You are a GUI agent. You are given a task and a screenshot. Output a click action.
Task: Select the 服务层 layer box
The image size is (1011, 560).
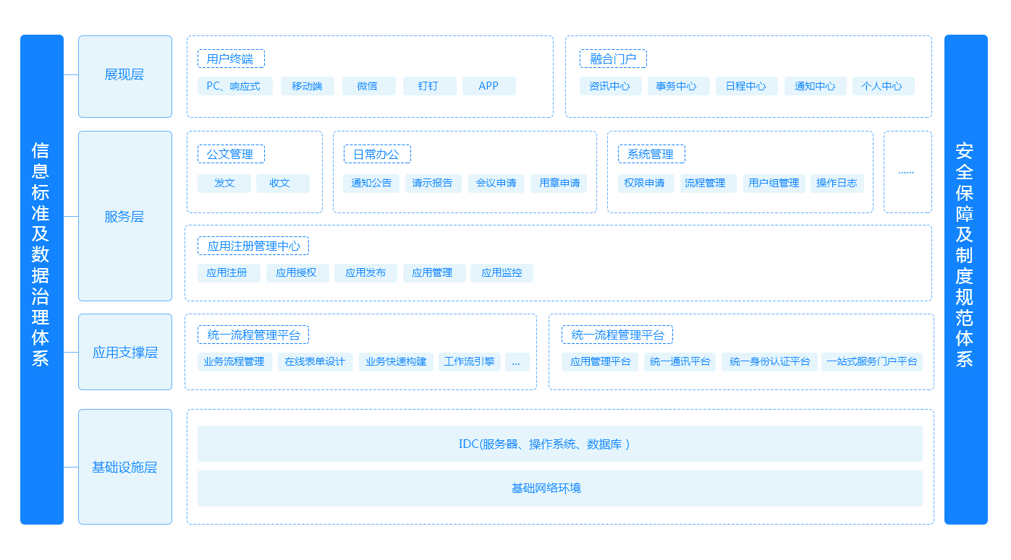[x=124, y=216]
